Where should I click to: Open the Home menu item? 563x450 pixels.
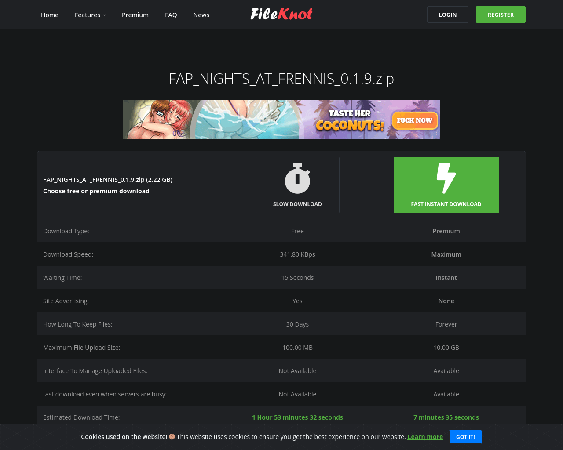(x=50, y=15)
